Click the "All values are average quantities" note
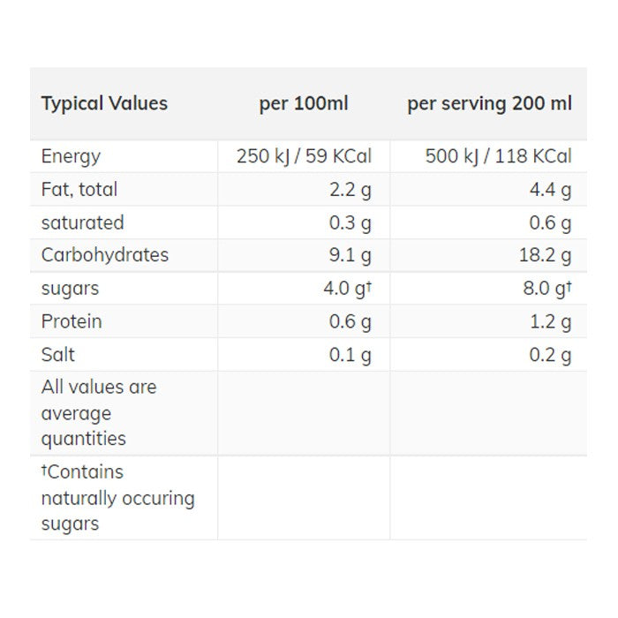The image size is (618, 618). click(x=98, y=412)
